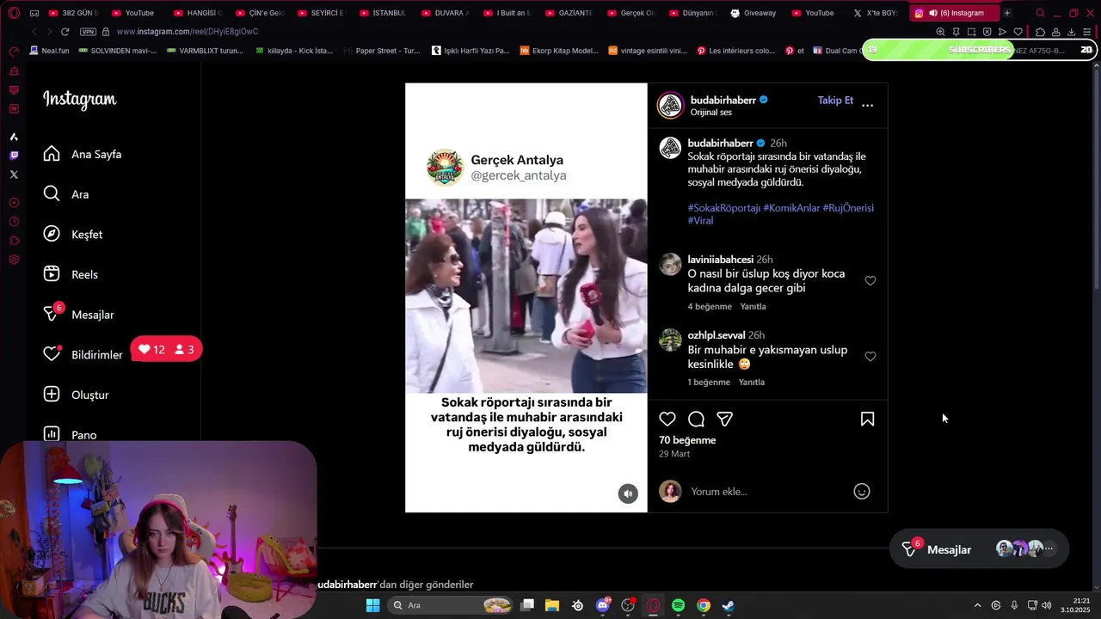Switch to the 382 GÜN browser tab

(73, 13)
